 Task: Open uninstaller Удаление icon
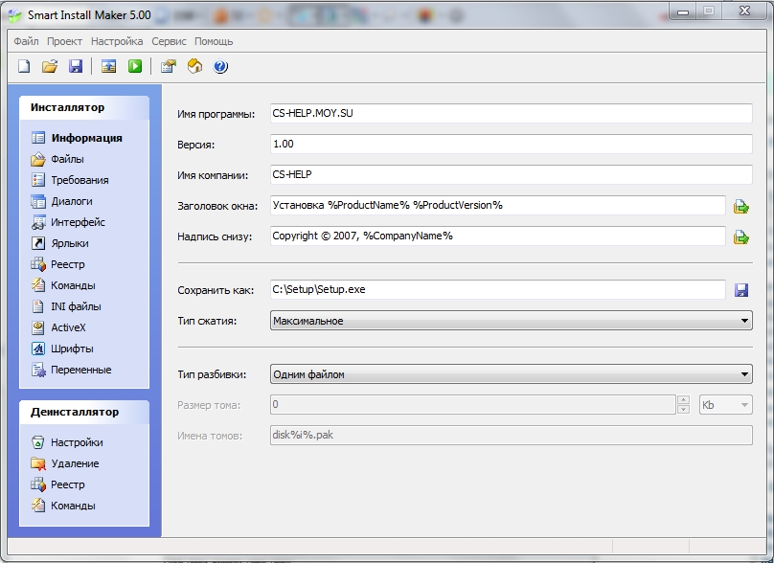[38, 463]
